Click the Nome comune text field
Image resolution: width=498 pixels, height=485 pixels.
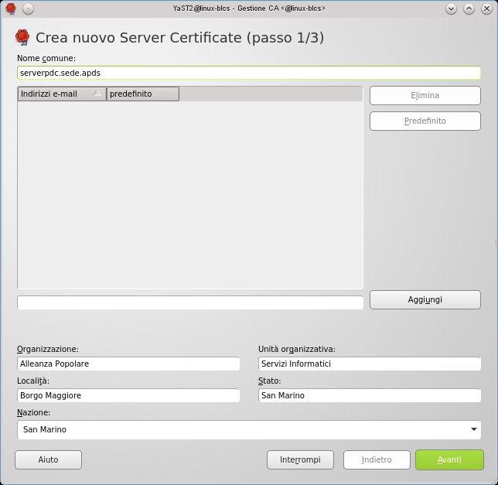pos(248,73)
